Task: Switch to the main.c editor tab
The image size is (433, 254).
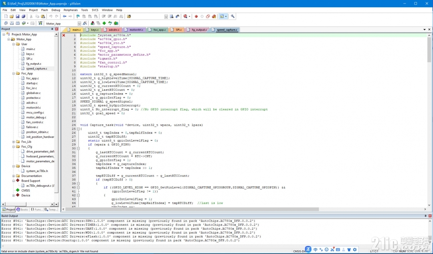Action: click(74, 30)
